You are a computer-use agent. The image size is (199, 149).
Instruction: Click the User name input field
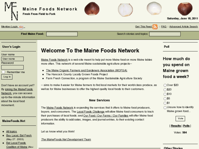(x=12, y=59)
